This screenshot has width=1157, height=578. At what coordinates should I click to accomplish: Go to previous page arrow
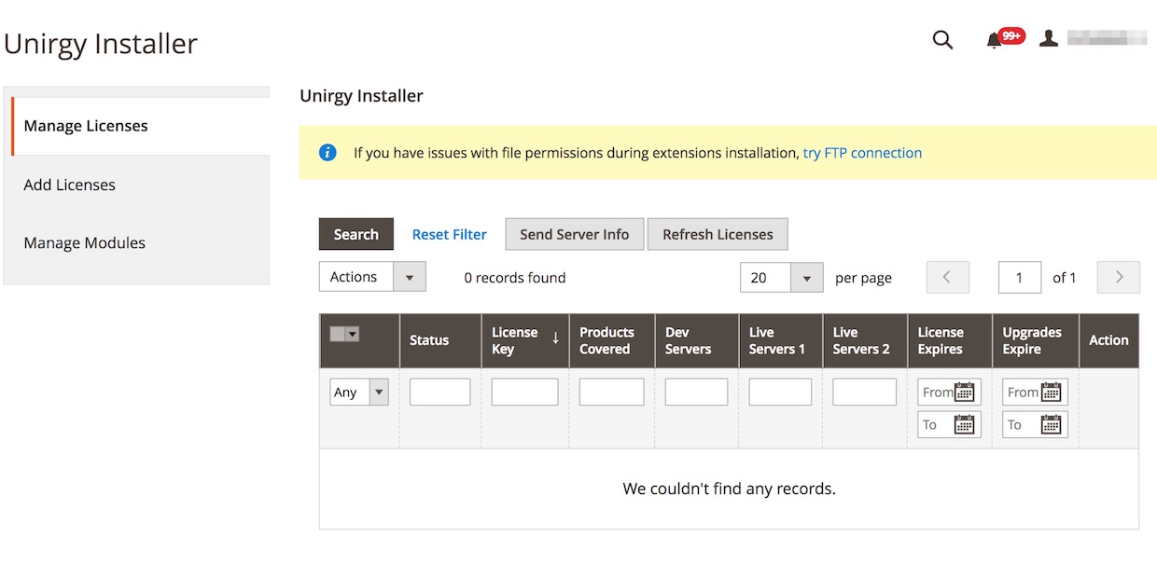(948, 277)
